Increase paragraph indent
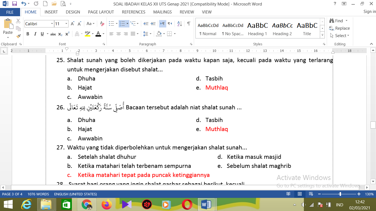 153,24
